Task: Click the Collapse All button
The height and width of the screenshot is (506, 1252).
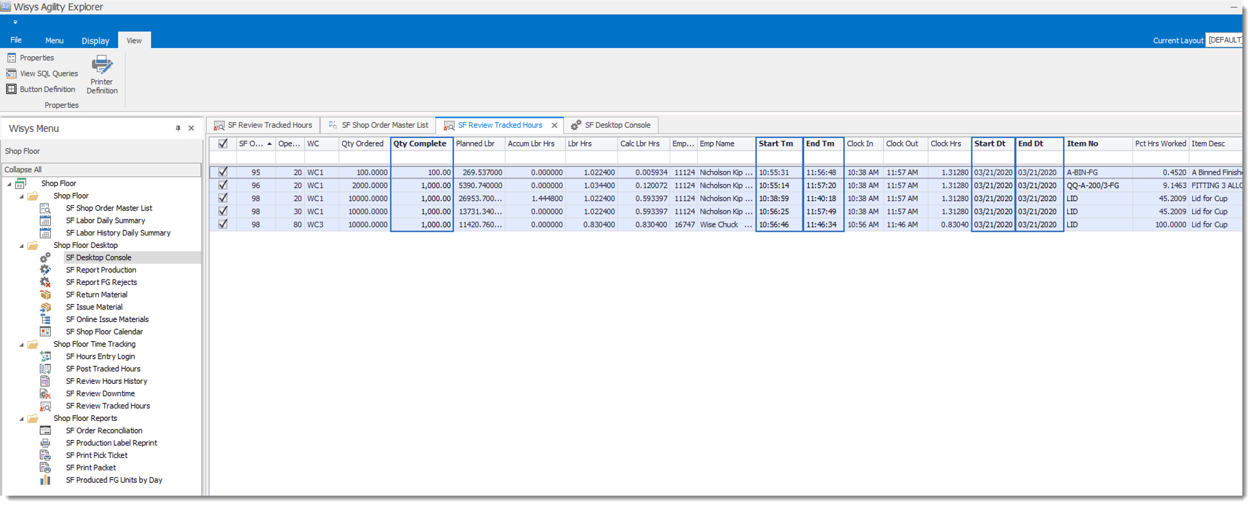Action: click(x=101, y=170)
